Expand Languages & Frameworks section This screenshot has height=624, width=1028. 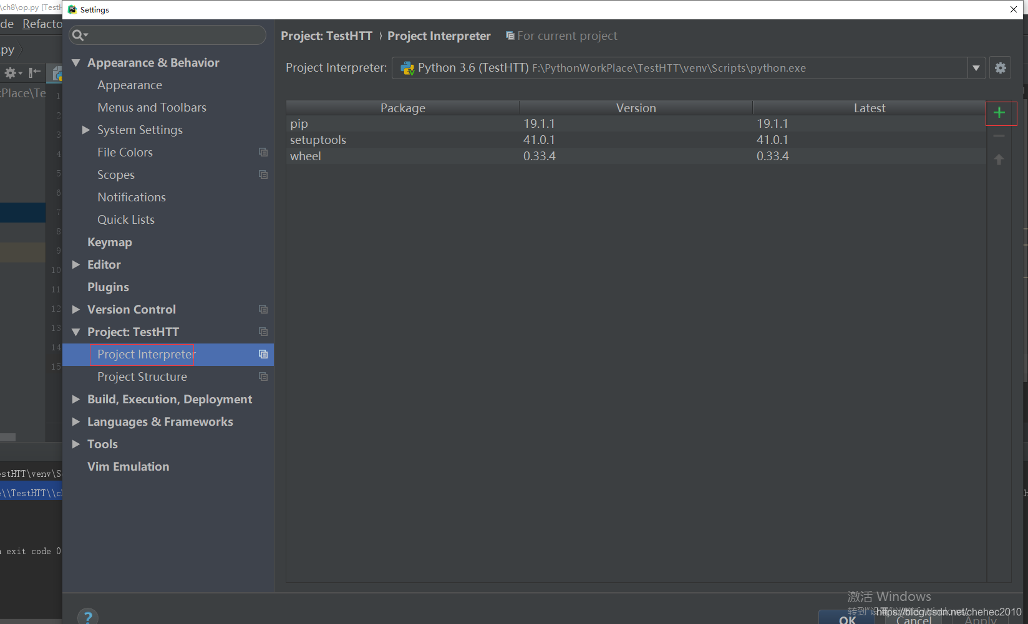(x=76, y=421)
